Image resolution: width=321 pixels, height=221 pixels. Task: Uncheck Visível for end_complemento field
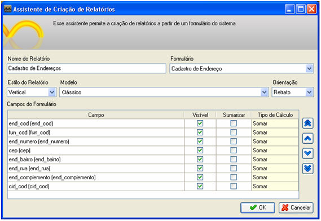coord(200,177)
